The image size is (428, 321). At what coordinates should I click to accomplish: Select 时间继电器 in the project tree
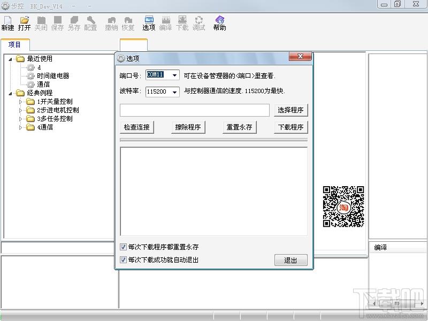click(x=53, y=76)
